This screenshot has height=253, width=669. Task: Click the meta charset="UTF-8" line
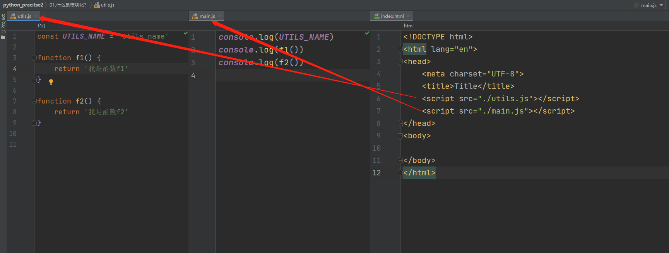pos(473,74)
